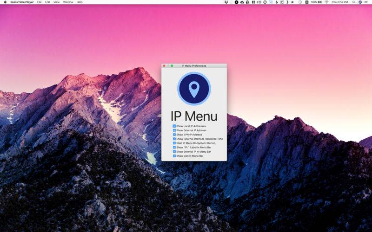This screenshot has height=232, width=372.
Task: Click the four-square grid menu bar icon
Action: click(253, 2)
